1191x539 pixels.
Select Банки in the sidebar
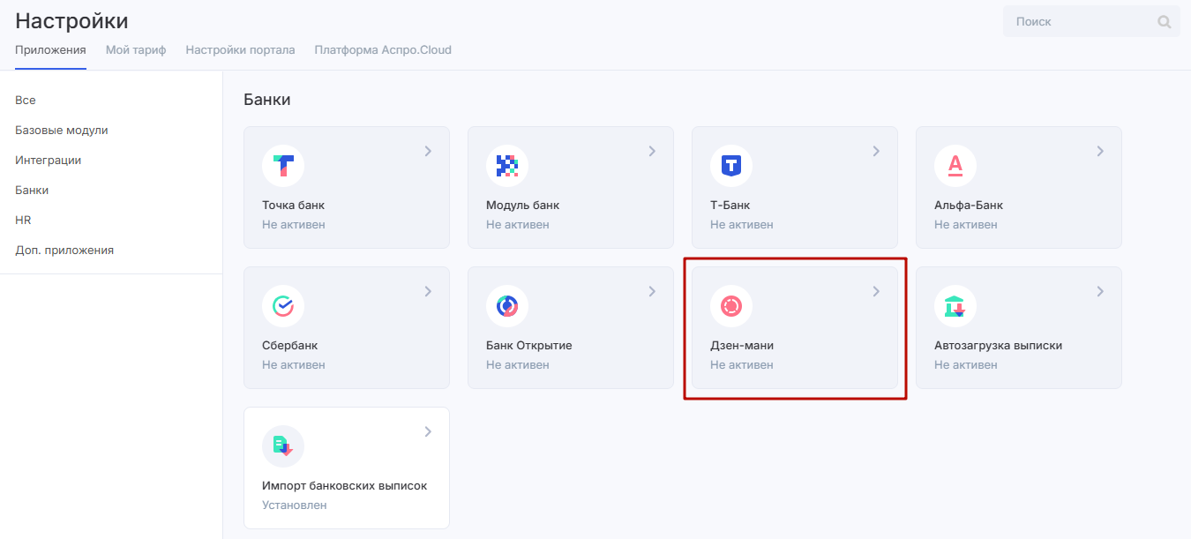coord(32,191)
